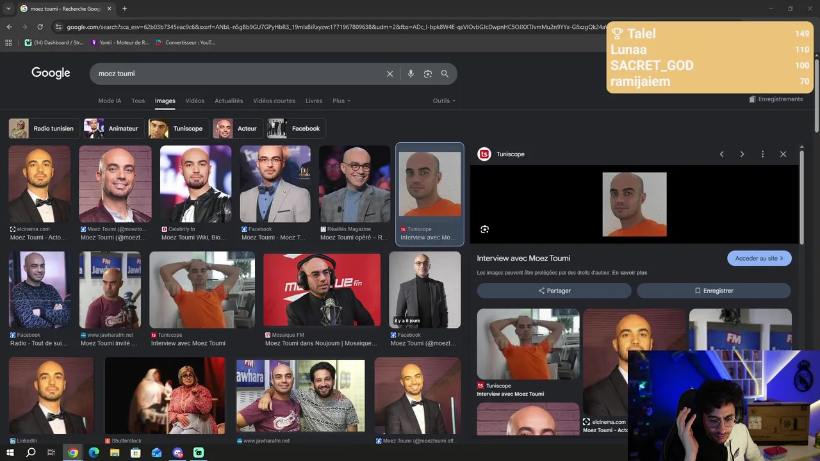
Task: Open more options in preview panel
Action: [x=762, y=154]
